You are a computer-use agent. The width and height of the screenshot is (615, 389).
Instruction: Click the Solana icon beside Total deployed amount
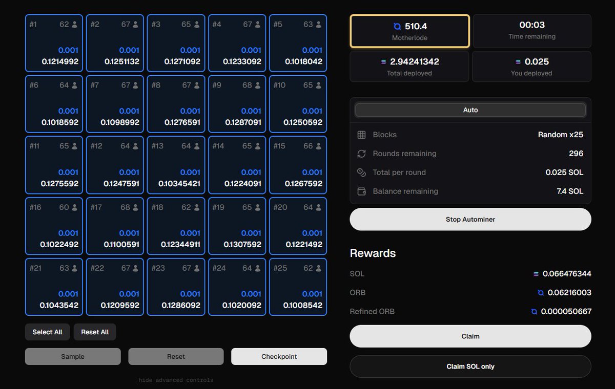(384, 62)
